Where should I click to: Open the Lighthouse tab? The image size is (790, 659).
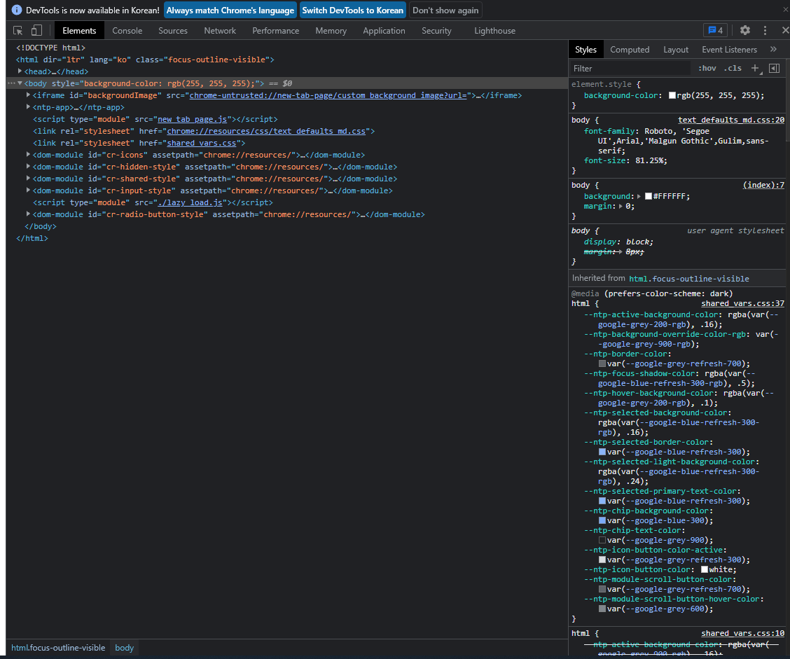(494, 31)
